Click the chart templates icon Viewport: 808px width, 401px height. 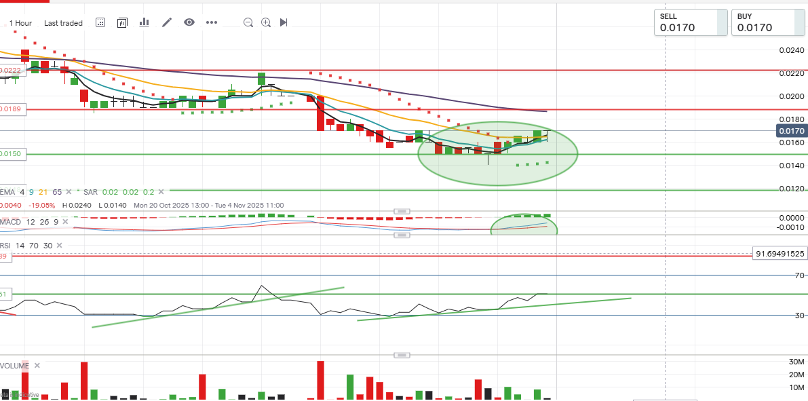[122, 22]
